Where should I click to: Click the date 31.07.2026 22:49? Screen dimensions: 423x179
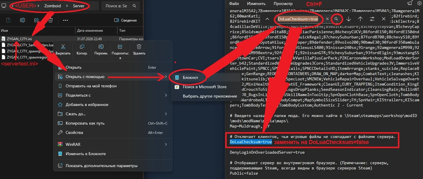point(90,39)
